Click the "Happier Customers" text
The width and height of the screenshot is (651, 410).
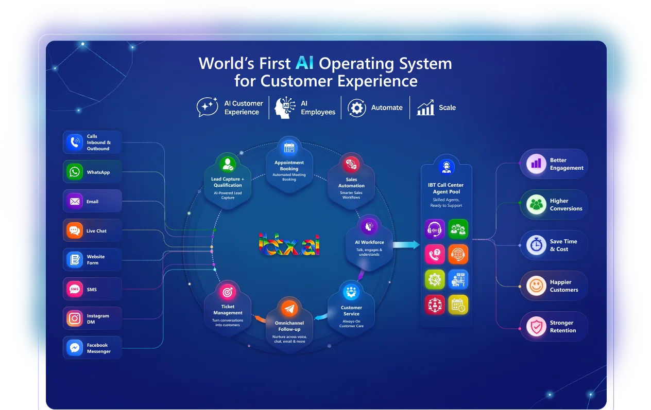[x=564, y=286]
